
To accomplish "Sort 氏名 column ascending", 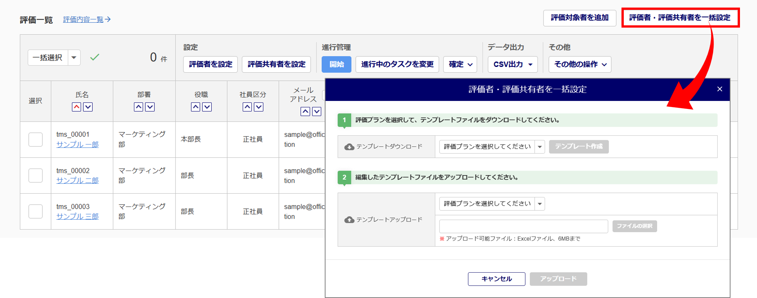I will (x=76, y=107).
